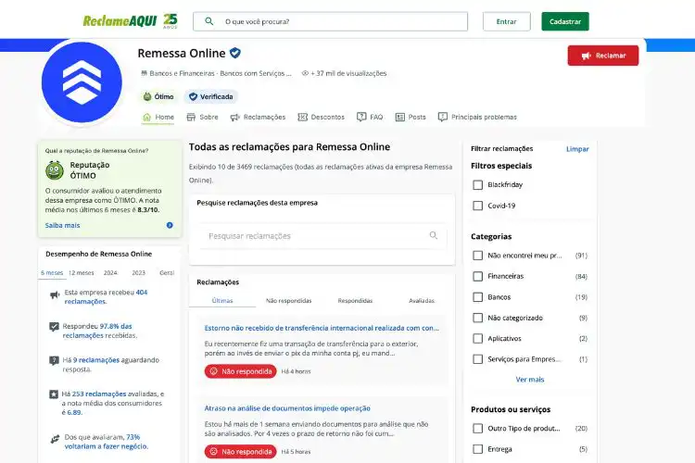Open the Sobre tab
The image size is (695, 463).
click(x=203, y=117)
